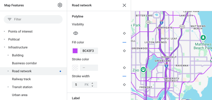Click the MAPLE LEAF neighborhood label
This screenshot has height=100, width=212.
pyautogui.click(x=169, y=39)
